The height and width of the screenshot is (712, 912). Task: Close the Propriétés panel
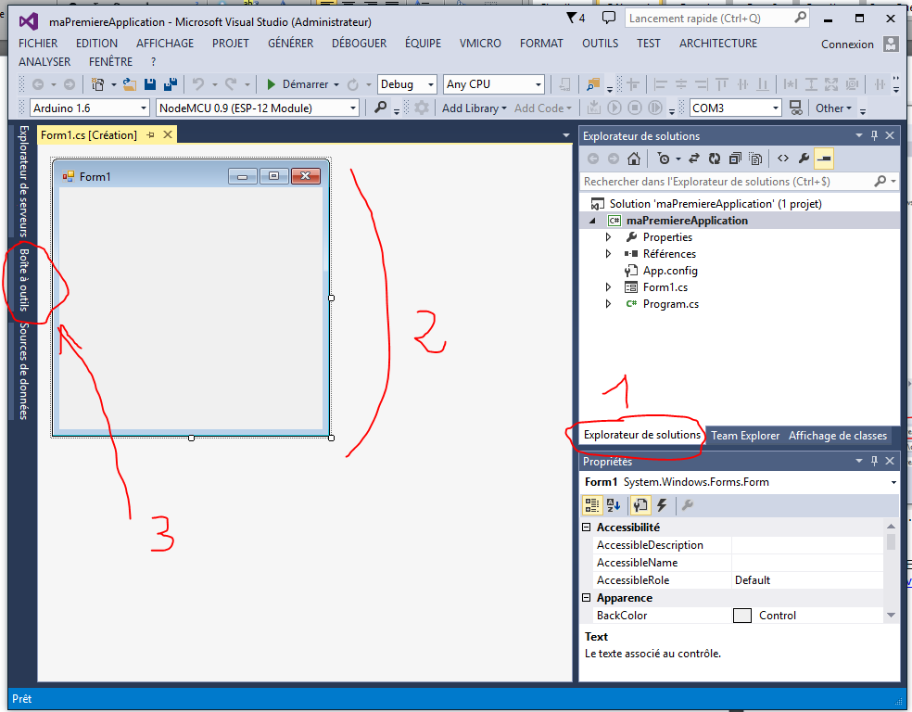[x=890, y=461]
